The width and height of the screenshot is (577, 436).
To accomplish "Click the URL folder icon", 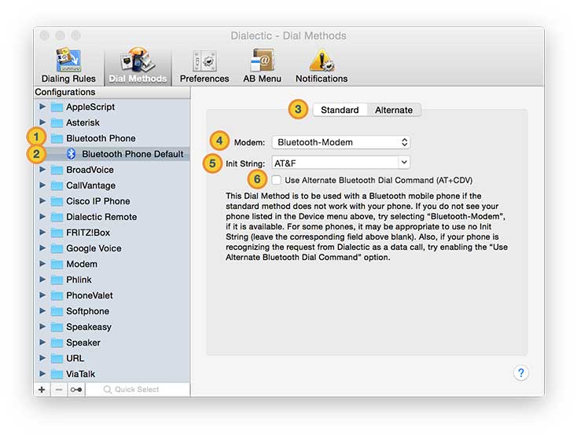I will (x=57, y=358).
